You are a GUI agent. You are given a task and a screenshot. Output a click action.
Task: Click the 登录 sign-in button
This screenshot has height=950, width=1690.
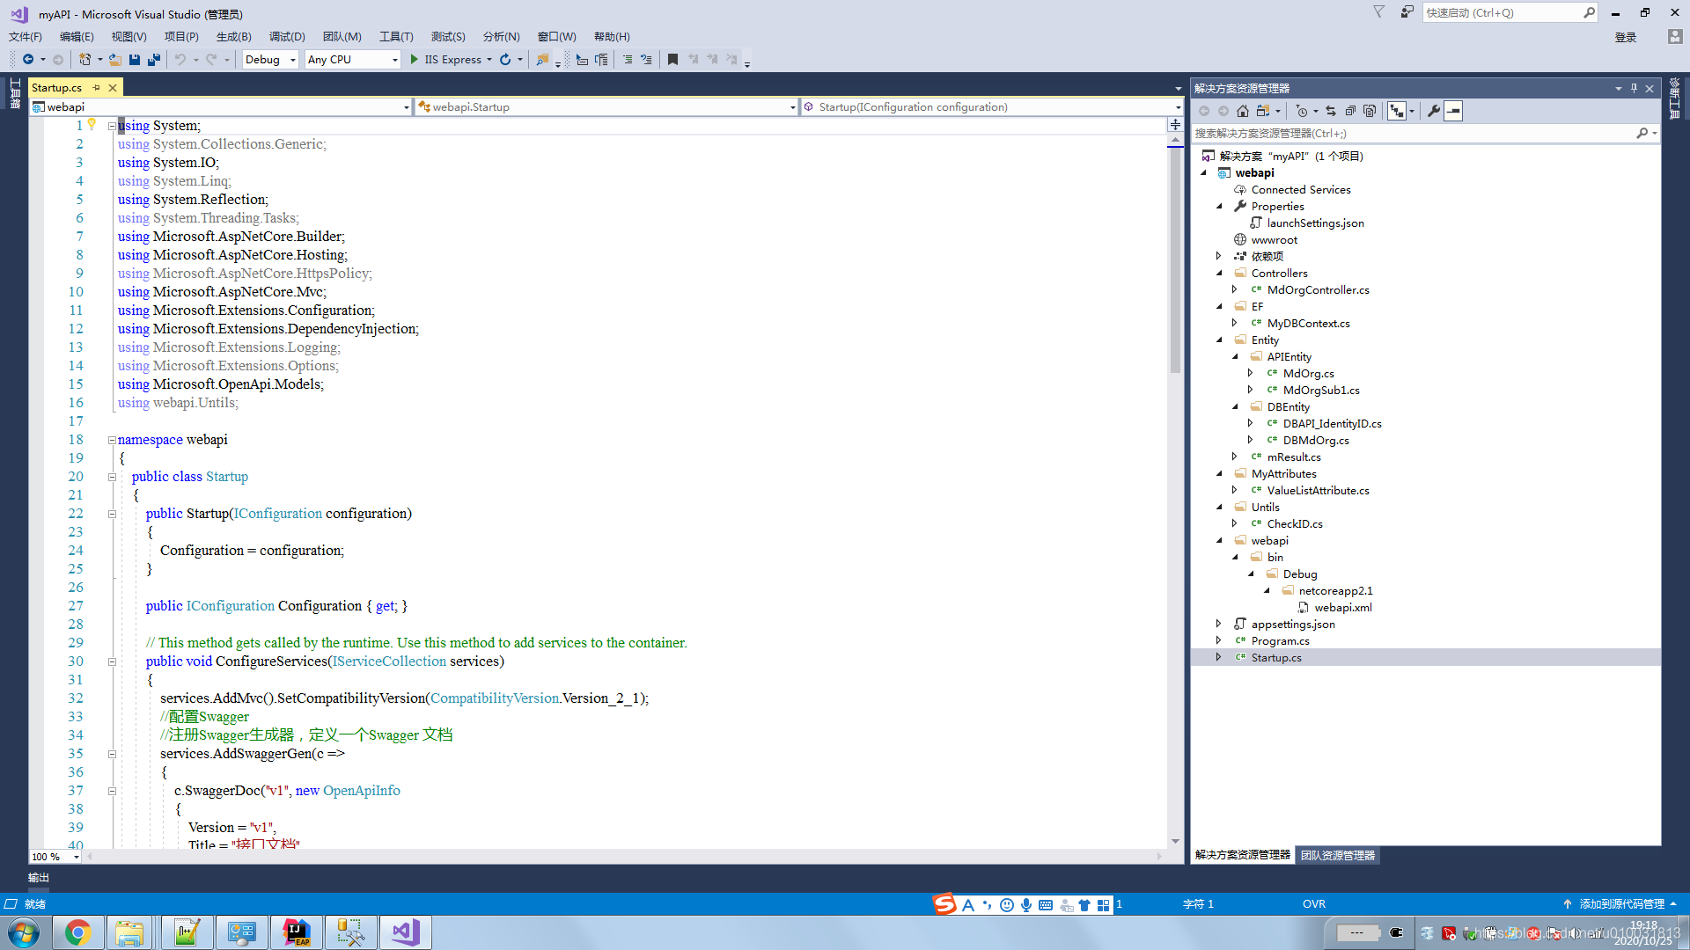point(1624,37)
